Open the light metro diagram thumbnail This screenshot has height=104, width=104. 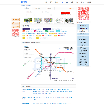[59, 21]
